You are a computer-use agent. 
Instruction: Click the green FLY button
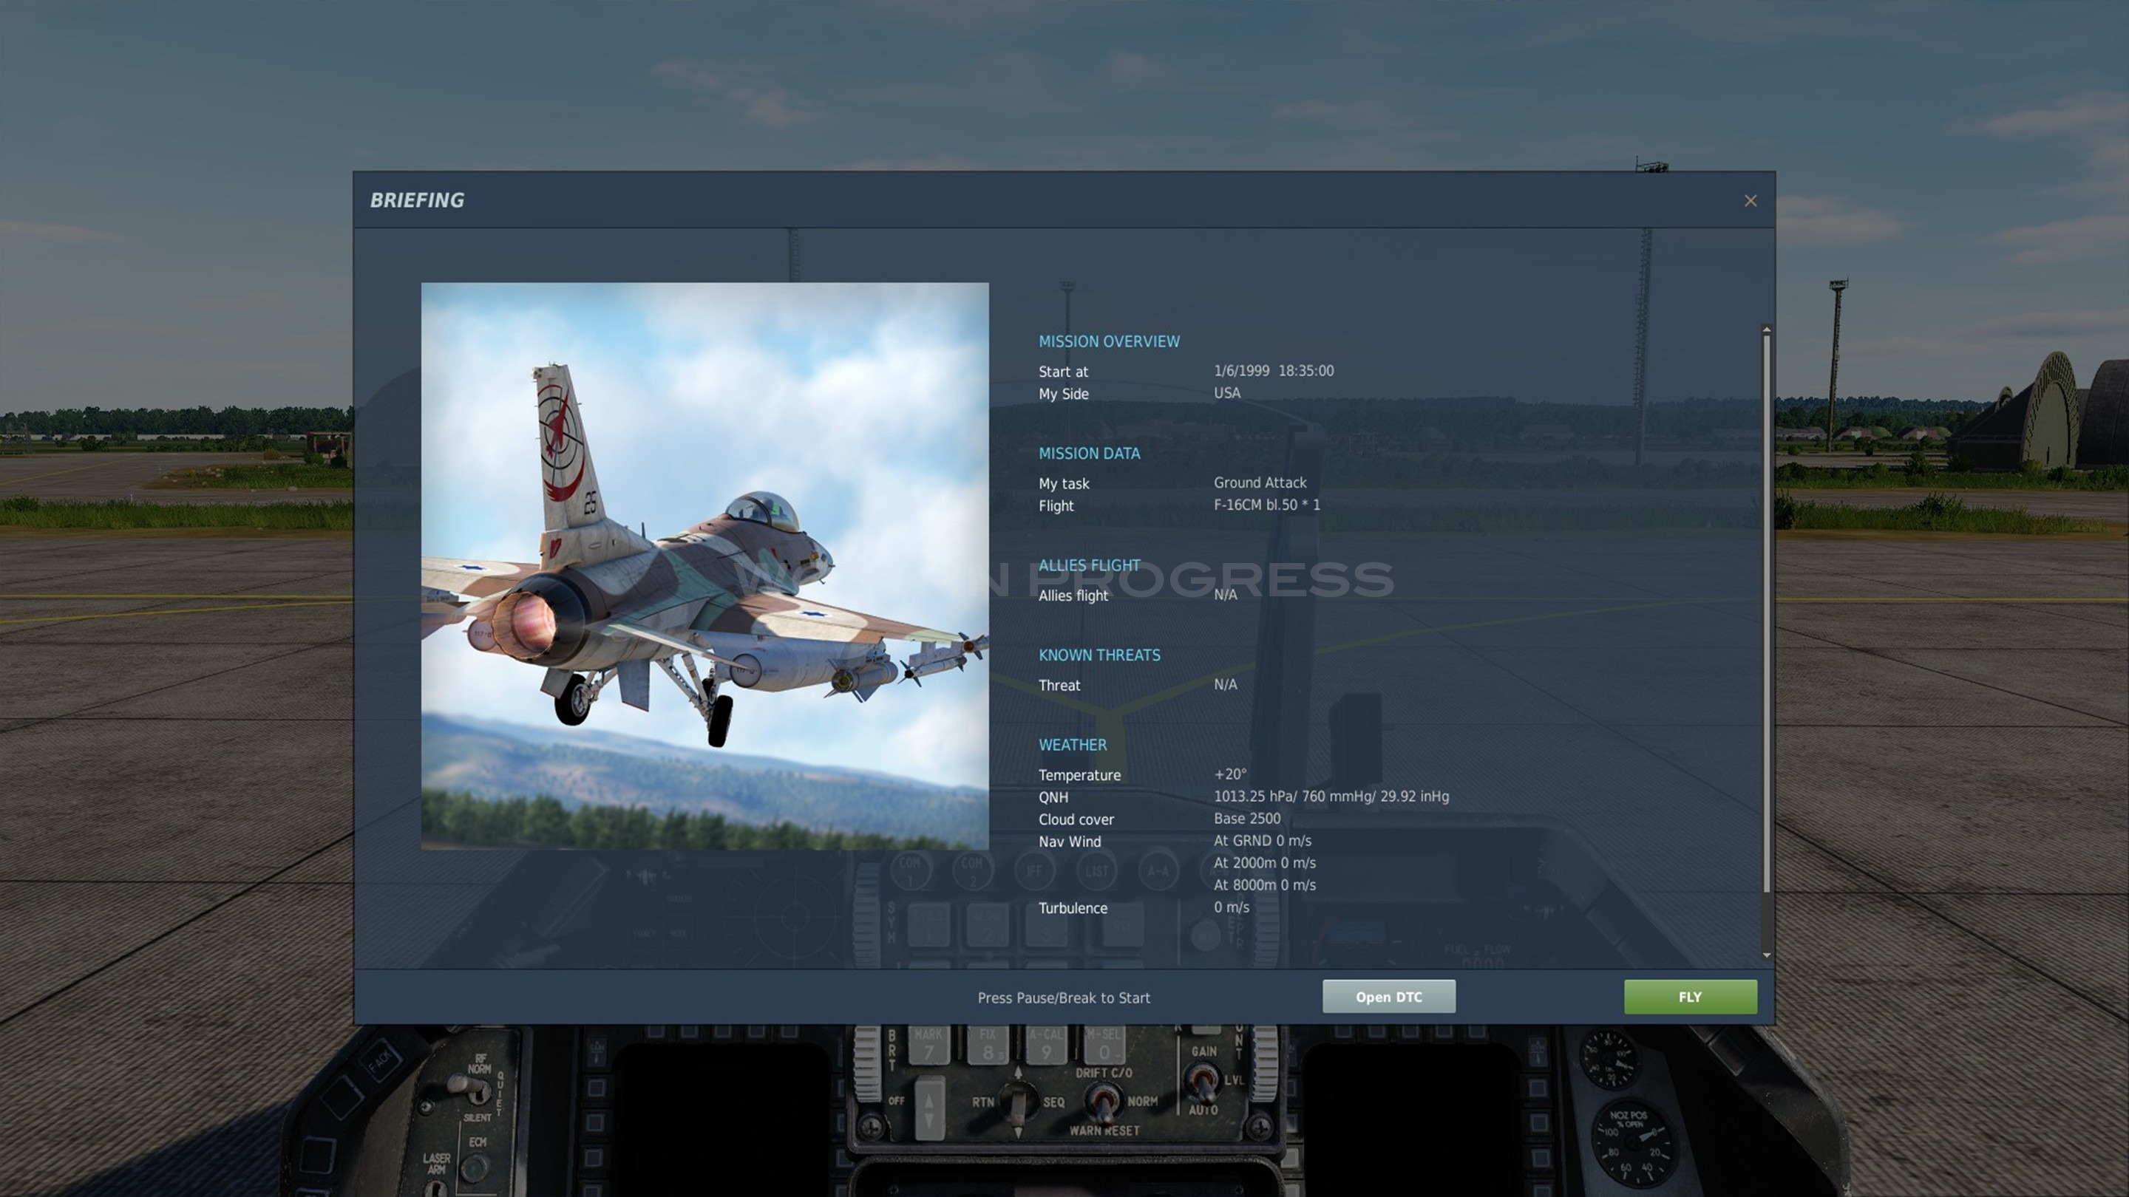(x=1690, y=996)
